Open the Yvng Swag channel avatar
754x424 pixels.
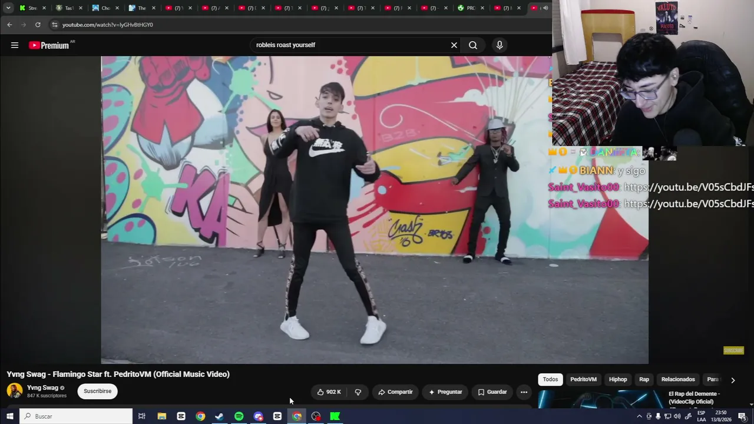coord(15,390)
